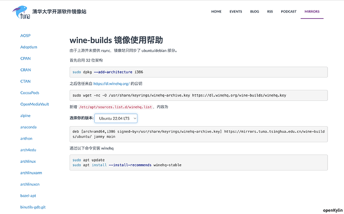
Task: Click the TUNA fish logo icon
Action: 21,12
